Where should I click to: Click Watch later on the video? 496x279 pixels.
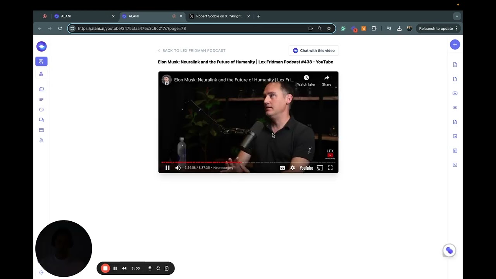click(x=306, y=80)
